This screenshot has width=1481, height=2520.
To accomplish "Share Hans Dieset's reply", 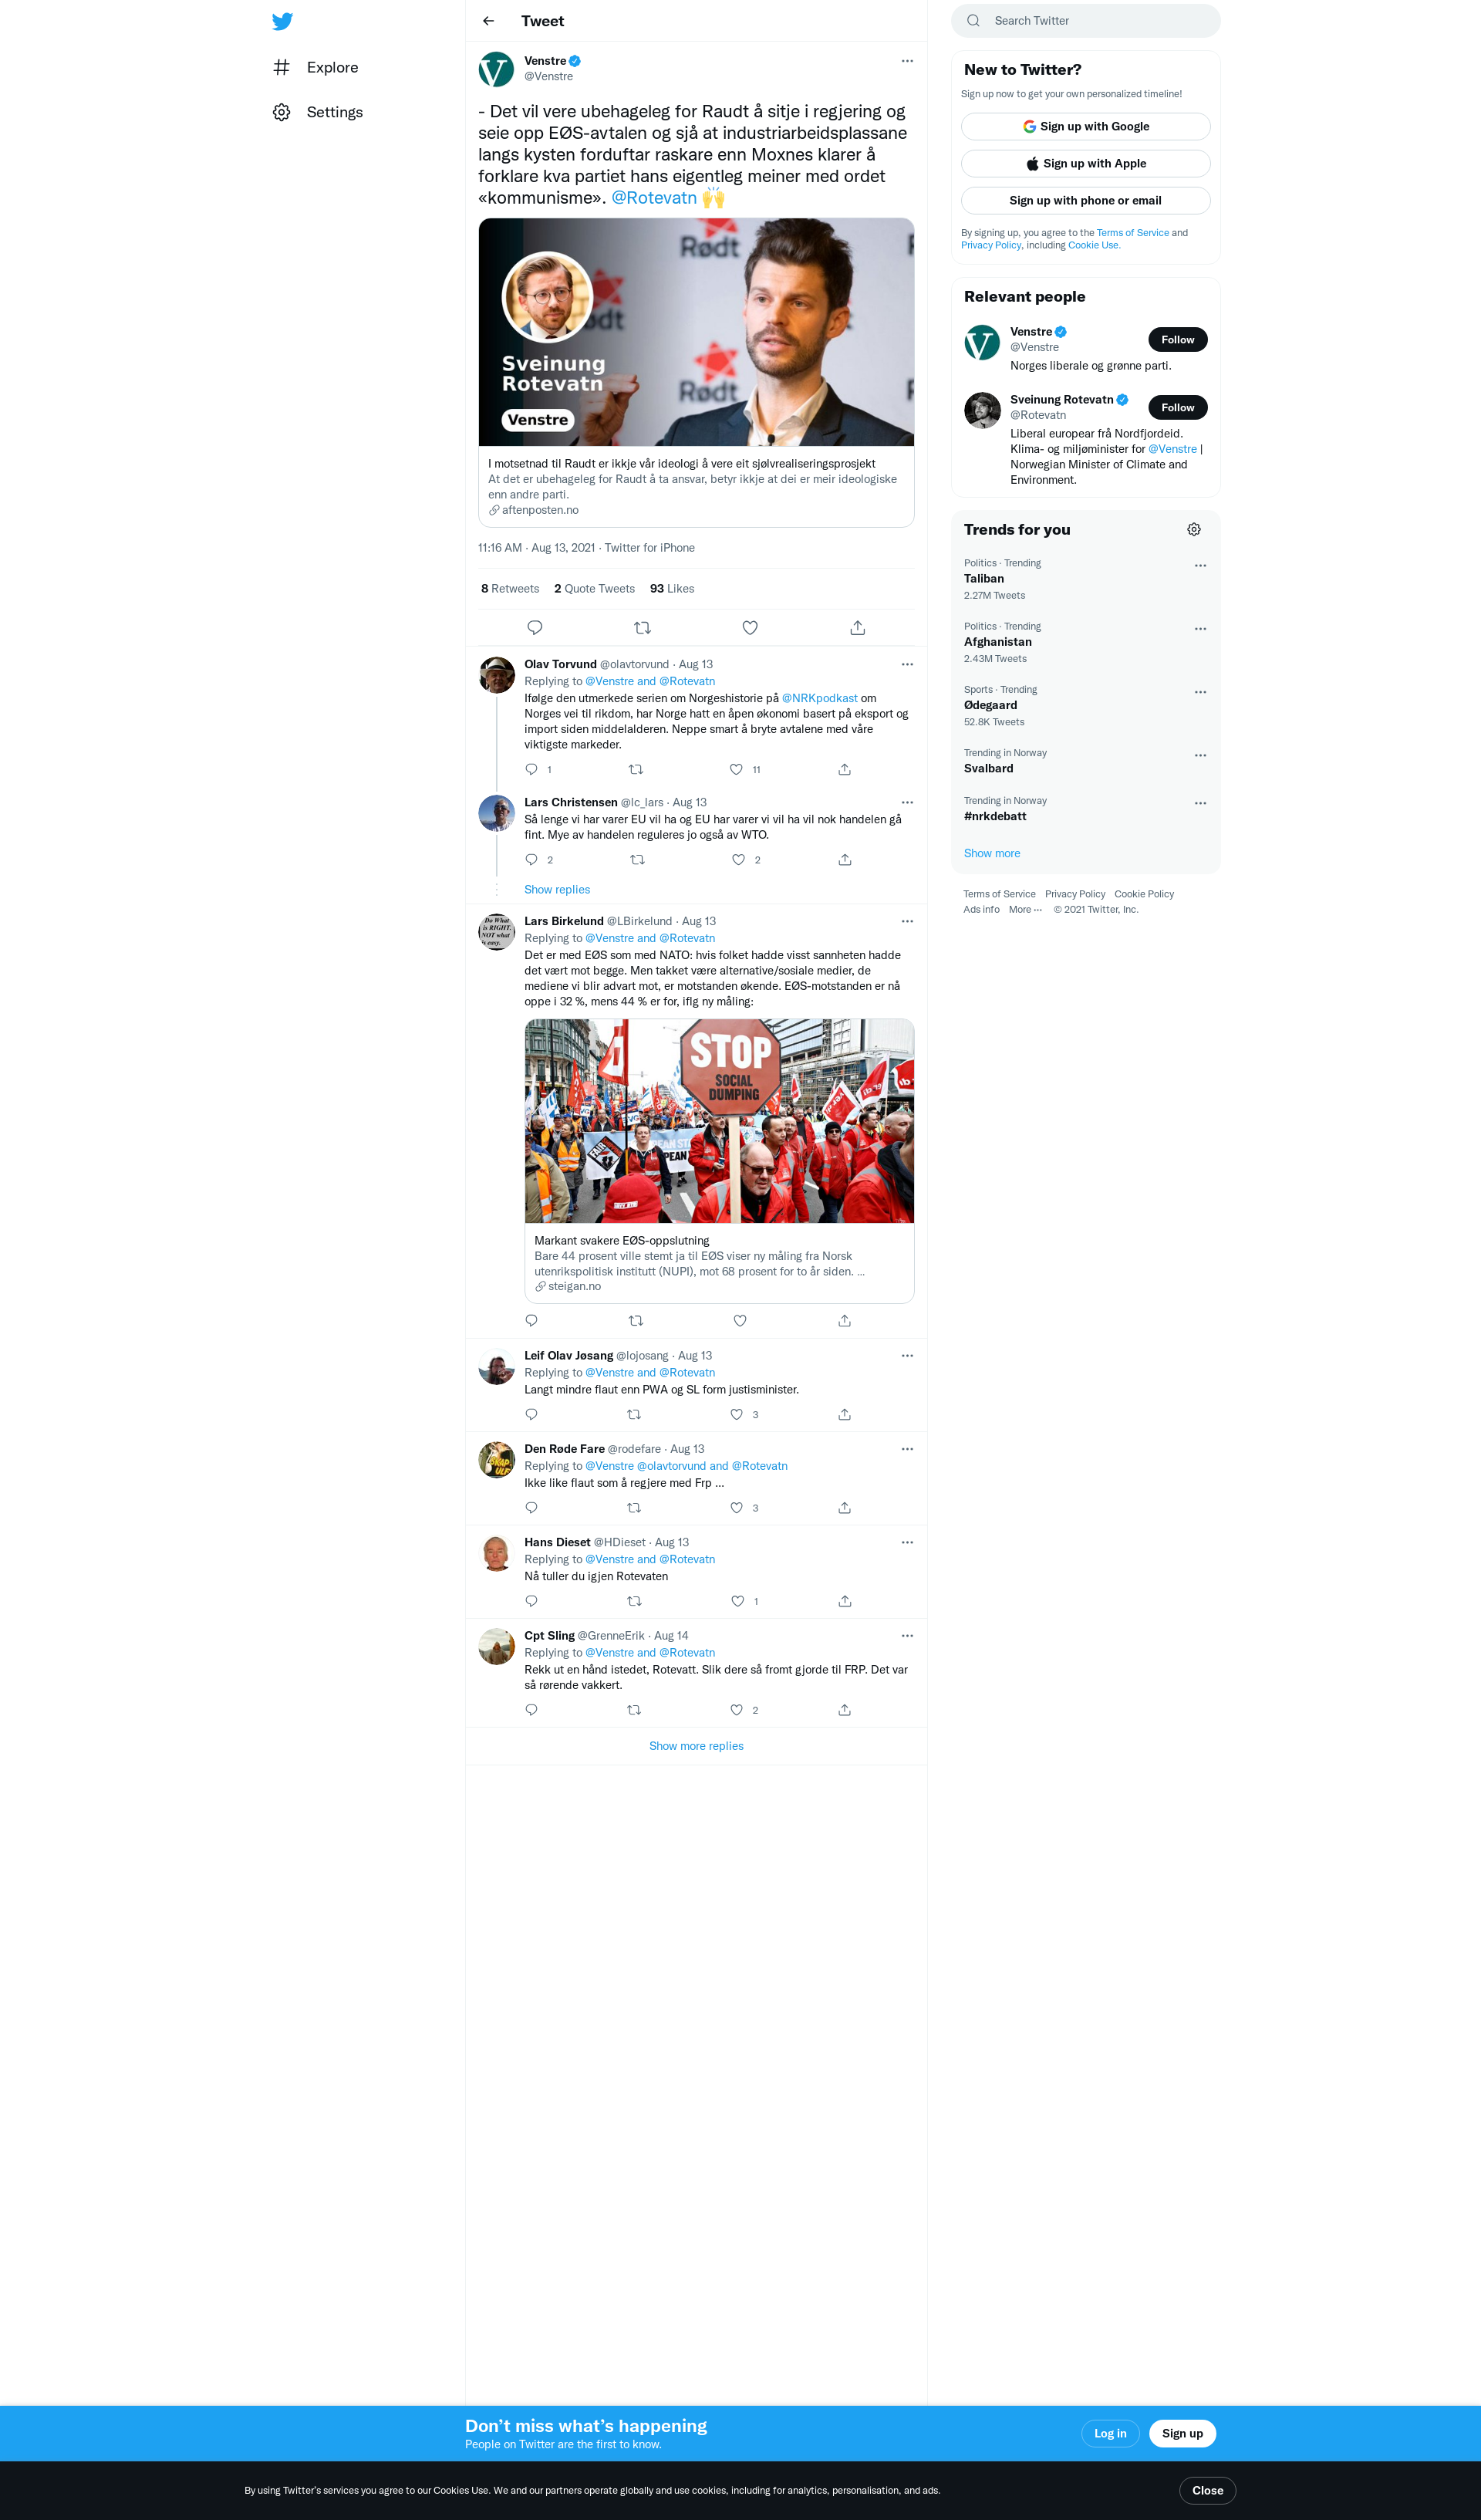I will 845,1601.
